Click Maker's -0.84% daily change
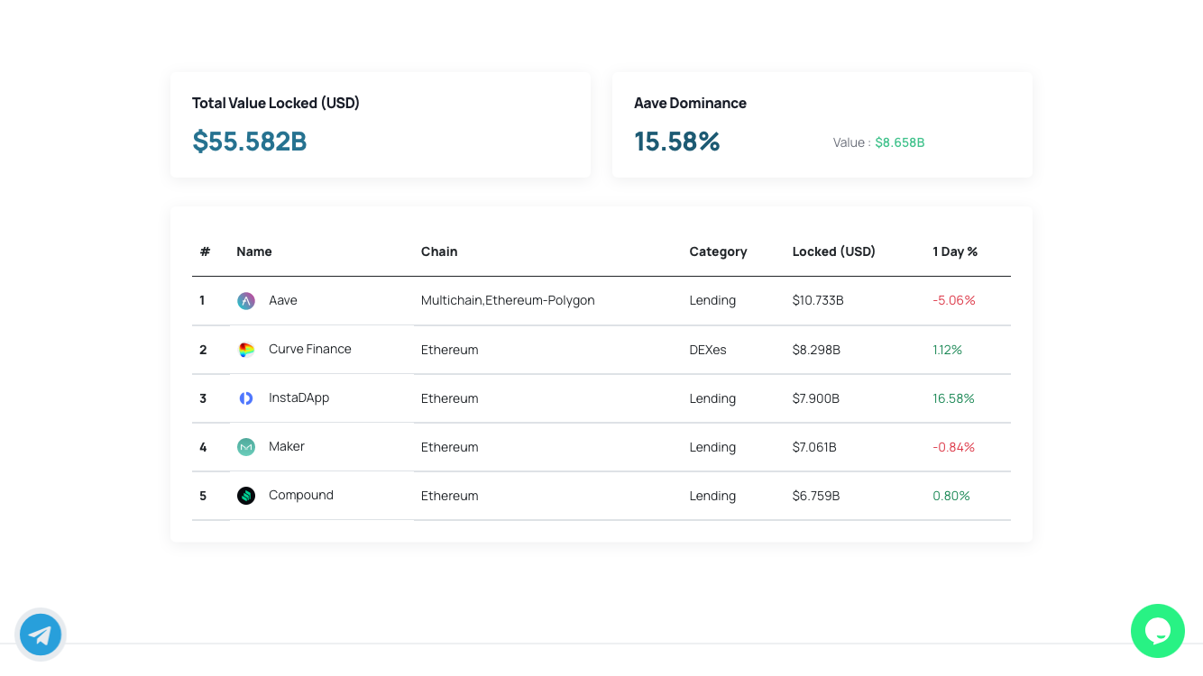The width and height of the screenshot is (1203, 676). (x=954, y=447)
